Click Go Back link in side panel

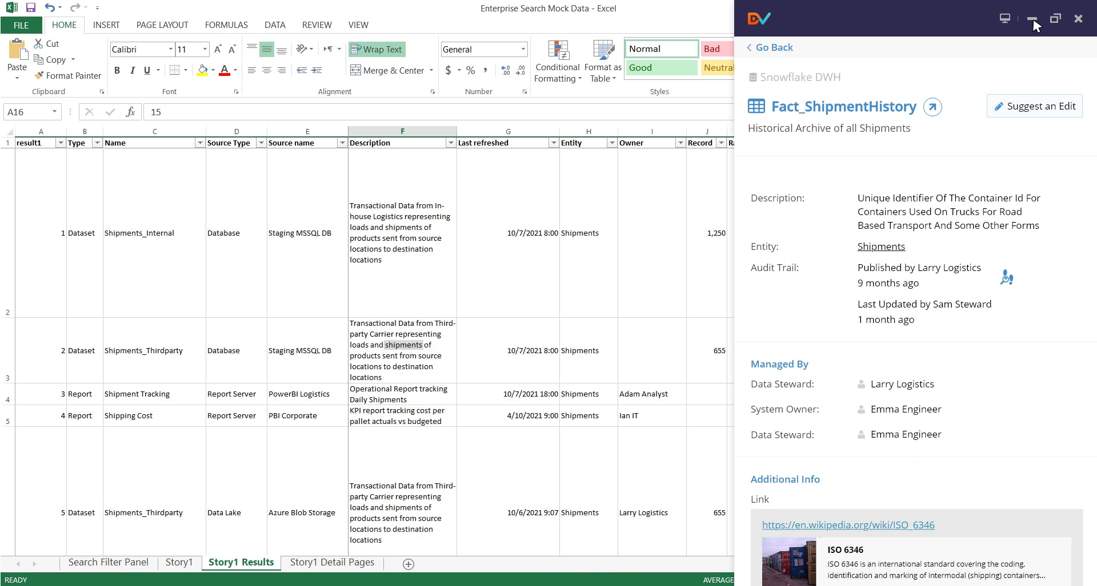click(770, 47)
